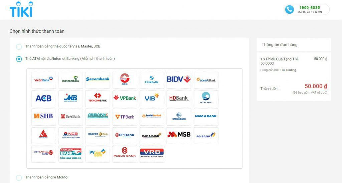Select the Techcombank logo tile
Image resolution: width=342 pixels, height=183 pixels.
coord(98,99)
